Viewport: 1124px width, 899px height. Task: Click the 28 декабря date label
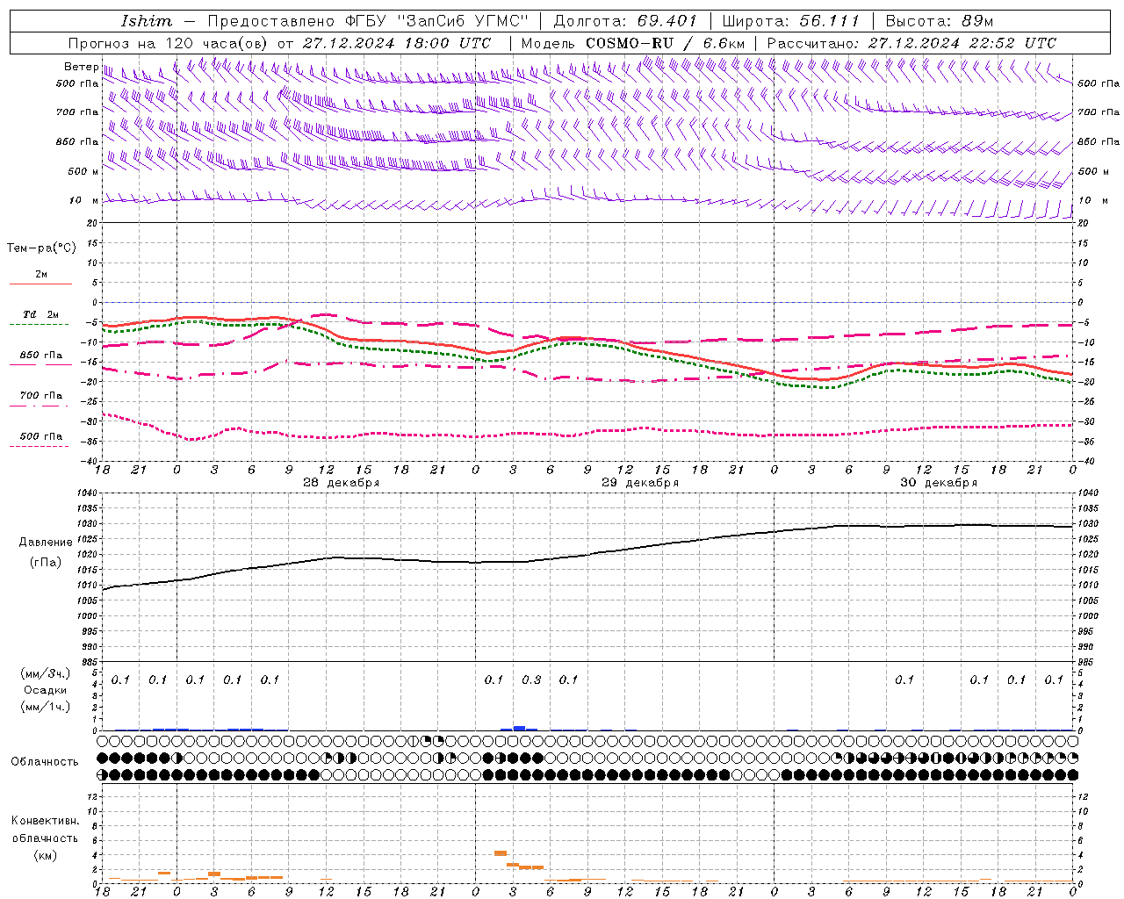click(341, 483)
